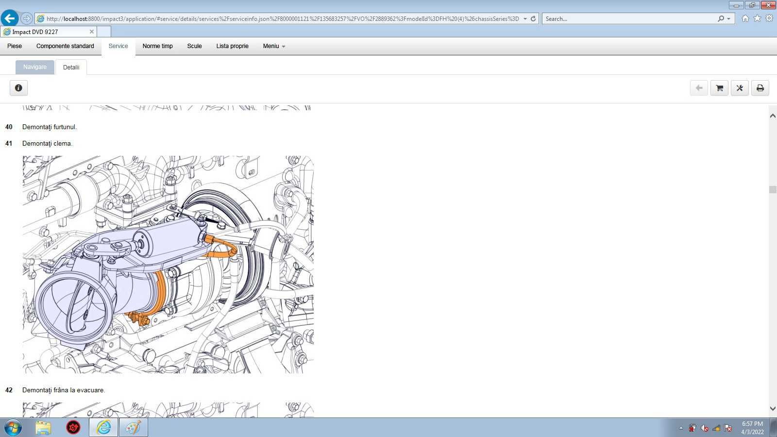Open Lista proprie page
Screen dimensions: 777x437
pyautogui.click(x=232, y=46)
